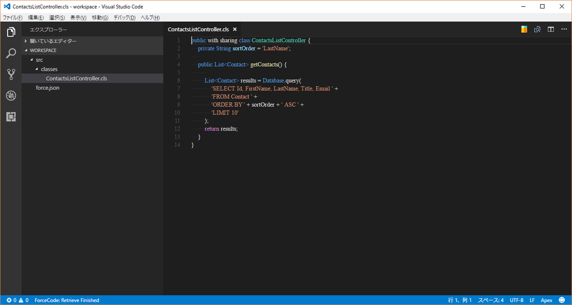This screenshot has height=305, width=572.
Task: Collapse the WORKSPACE section
Action: tap(92, 50)
